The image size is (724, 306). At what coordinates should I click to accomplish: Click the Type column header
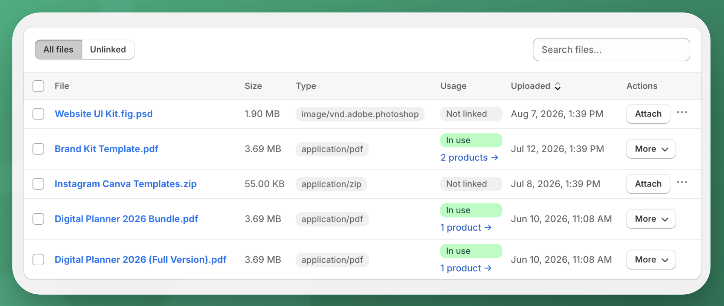[x=306, y=86]
